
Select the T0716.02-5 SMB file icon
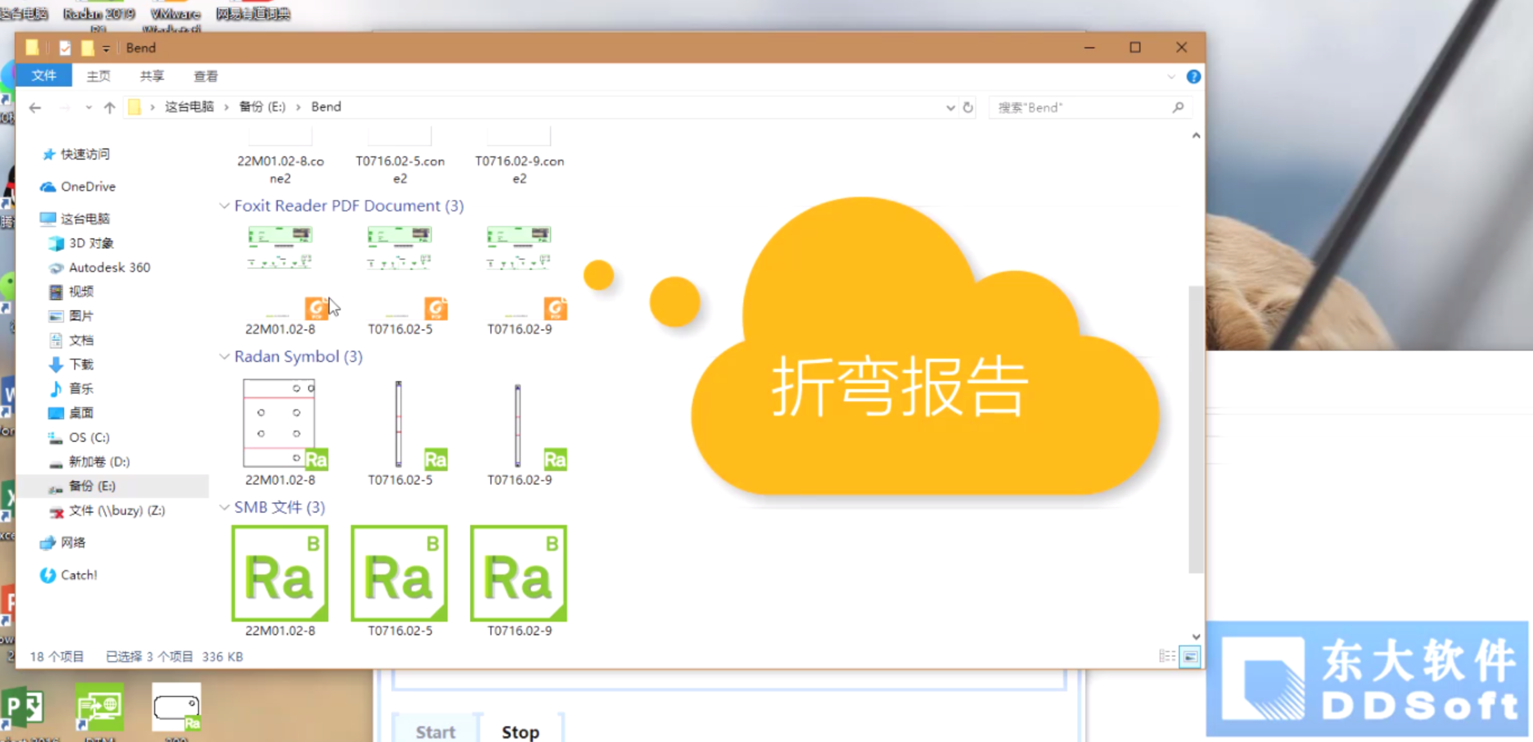(x=399, y=573)
